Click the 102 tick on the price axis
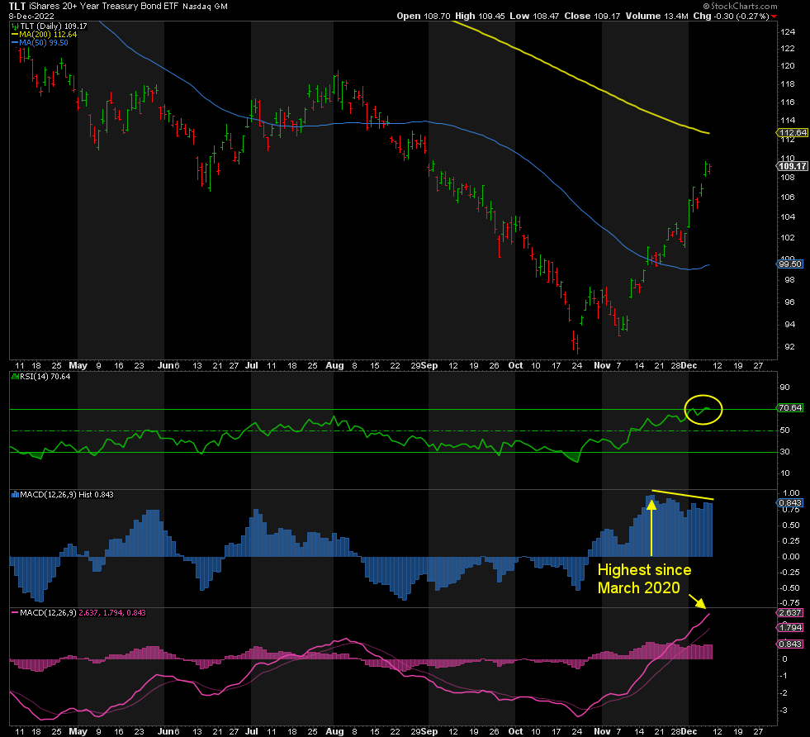This screenshot has width=810, height=737. tap(788, 238)
